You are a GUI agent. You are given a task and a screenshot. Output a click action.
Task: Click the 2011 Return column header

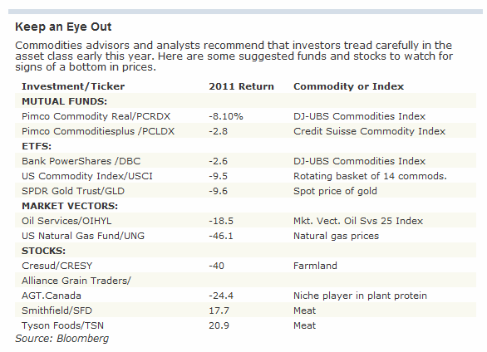pos(241,86)
